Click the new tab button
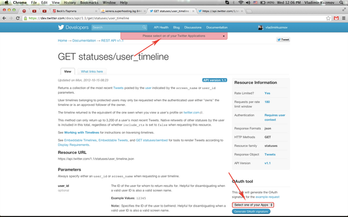This screenshot has height=217, width=348. point(249,11)
